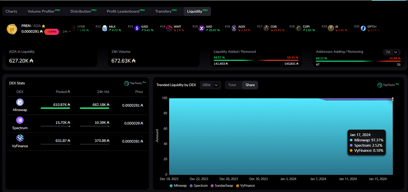This screenshot has width=408, height=192.
Task: Click the OPTIM token icon
Action: pyautogui.click(x=363, y=28)
